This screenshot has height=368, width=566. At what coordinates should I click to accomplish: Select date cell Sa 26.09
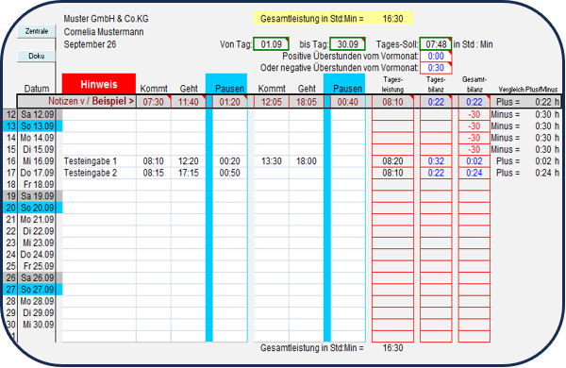click(x=37, y=277)
